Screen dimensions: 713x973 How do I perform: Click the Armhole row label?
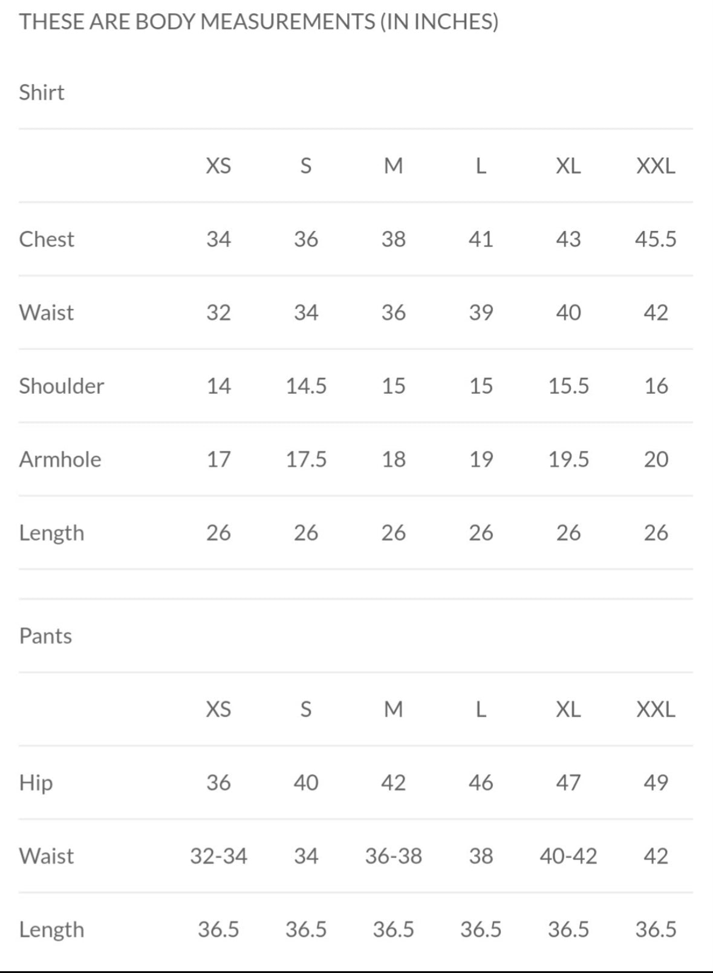pyautogui.click(x=60, y=460)
